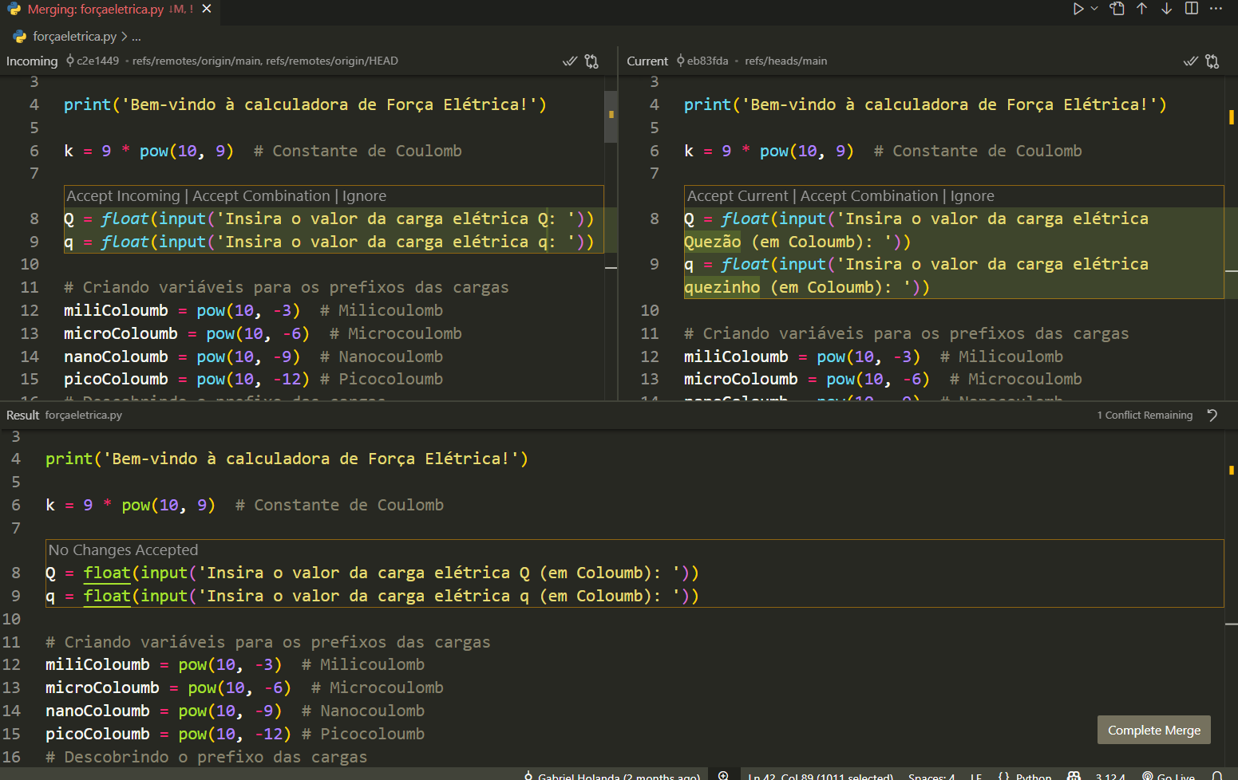The height and width of the screenshot is (780, 1238).
Task: Click Accept Combination in the Incoming pane
Action: pyautogui.click(x=261, y=196)
